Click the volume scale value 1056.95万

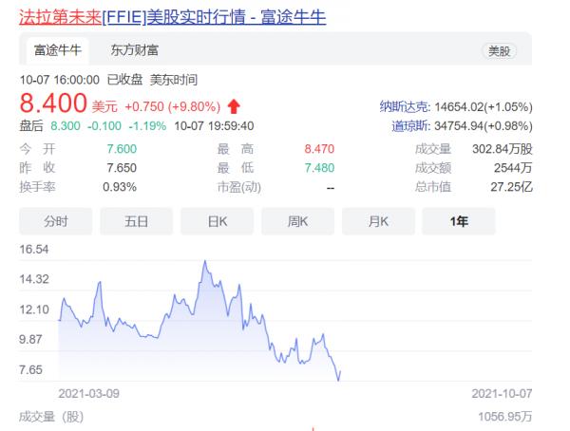(505, 417)
